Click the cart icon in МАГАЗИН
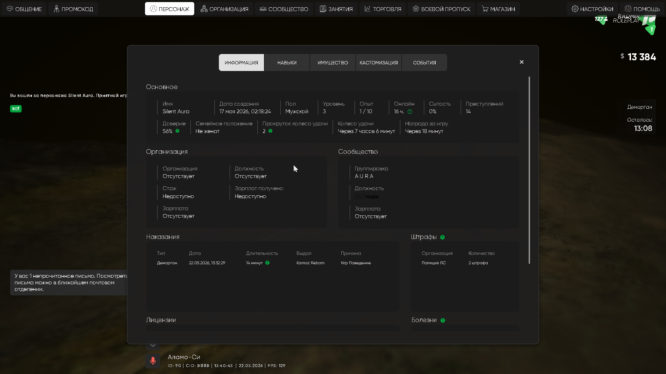 click(x=485, y=9)
